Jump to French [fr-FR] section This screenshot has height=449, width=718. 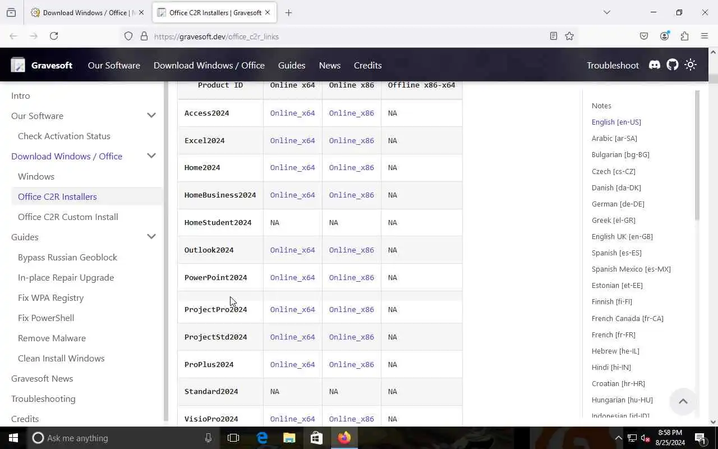click(x=613, y=335)
